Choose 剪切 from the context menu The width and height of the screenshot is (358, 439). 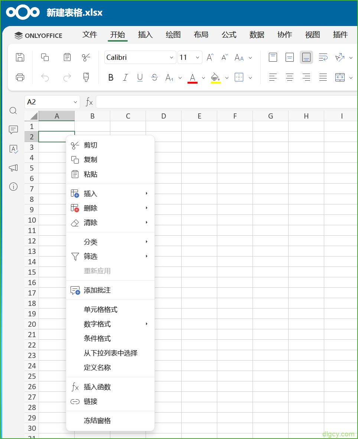point(110,145)
